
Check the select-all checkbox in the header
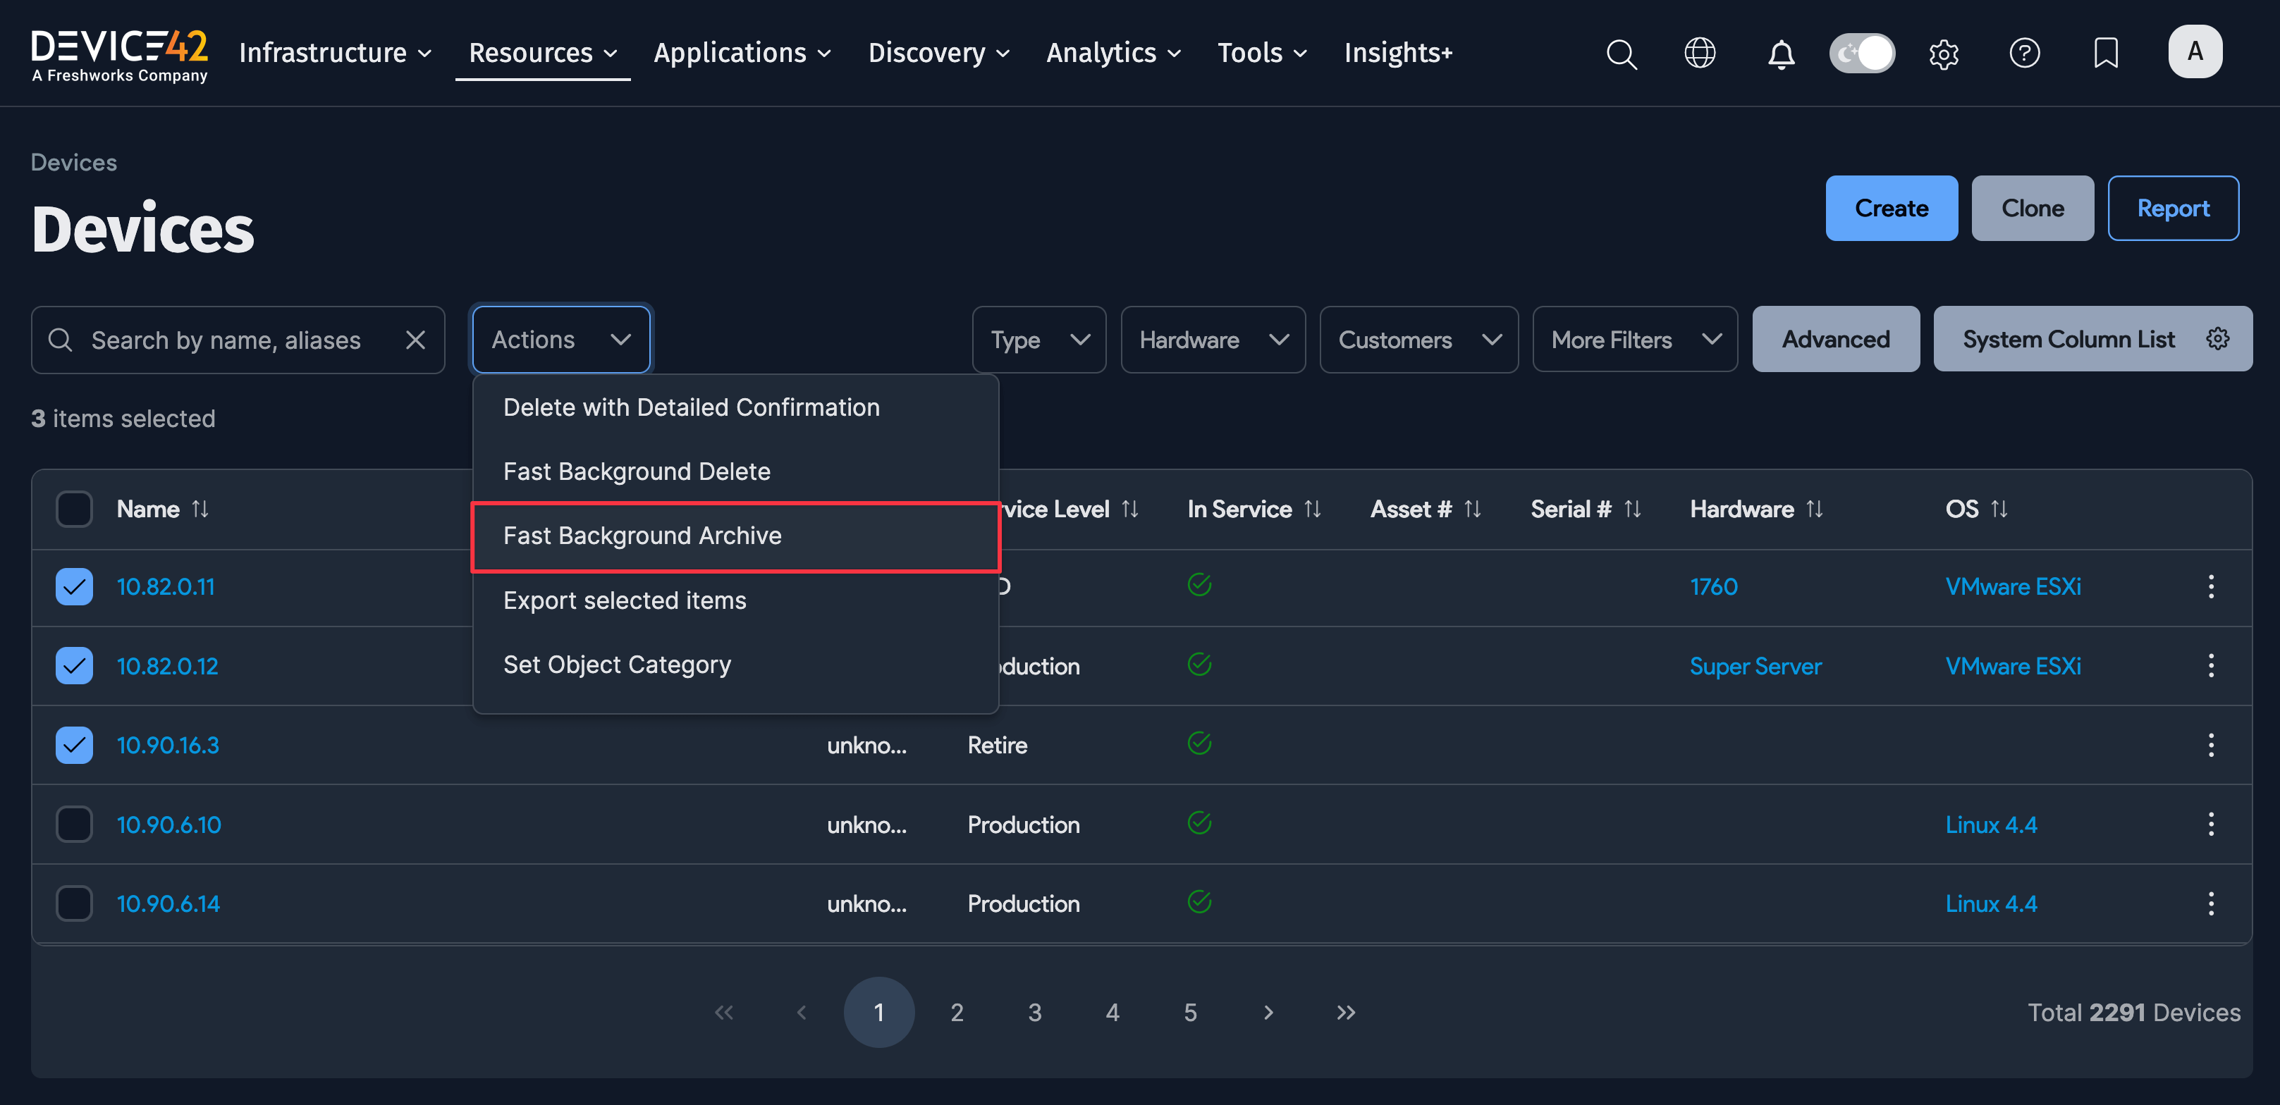point(74,509)
